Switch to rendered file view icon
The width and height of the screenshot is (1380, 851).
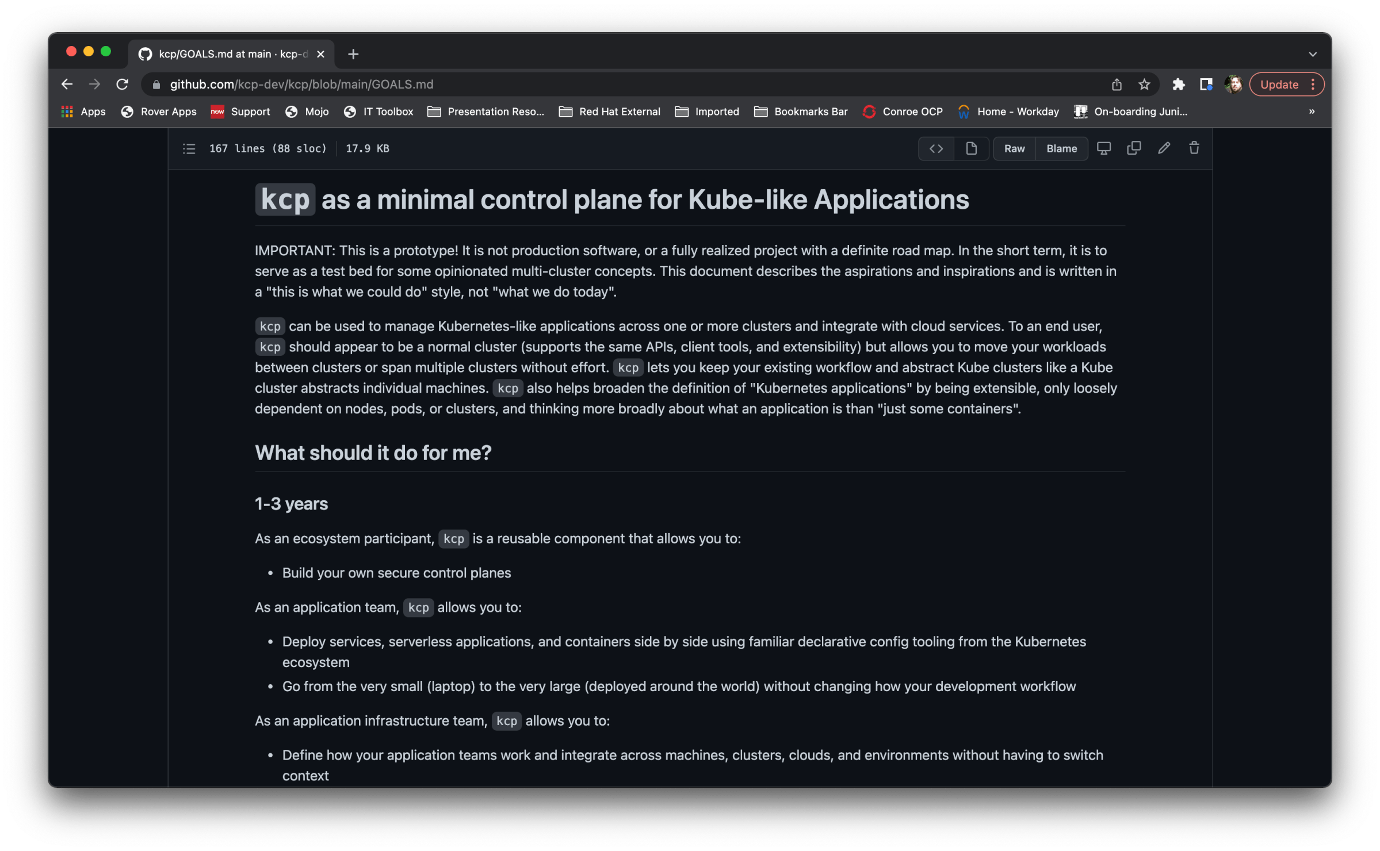click(971, 149)
